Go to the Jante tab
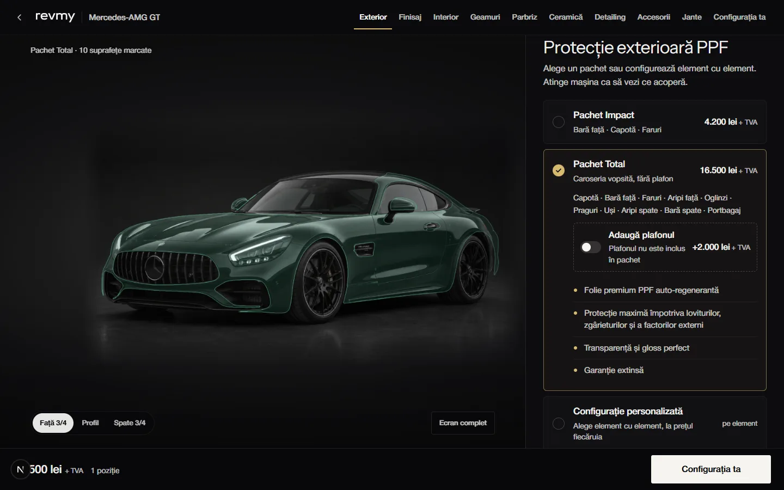Image resolution: width=784 pixels, height=490 pixels. (x=691, y=17)
